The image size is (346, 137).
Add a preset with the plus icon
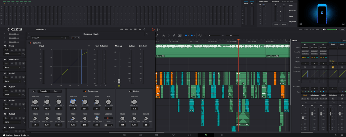click(29, 38)
